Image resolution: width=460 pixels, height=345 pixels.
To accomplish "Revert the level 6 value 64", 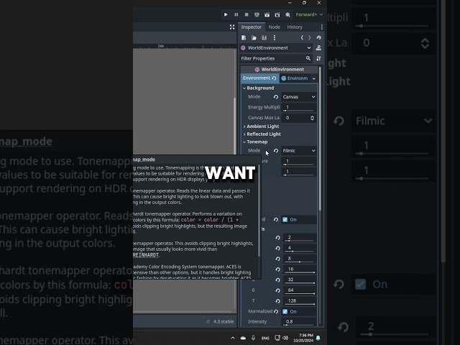I will 277,290.
